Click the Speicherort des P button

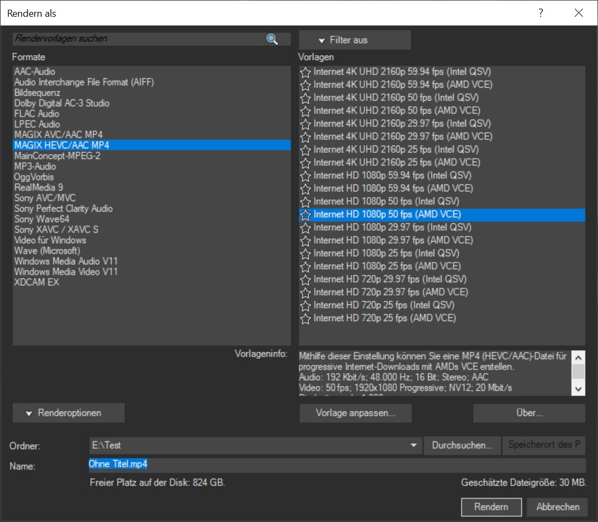click(x=544, y=445)
